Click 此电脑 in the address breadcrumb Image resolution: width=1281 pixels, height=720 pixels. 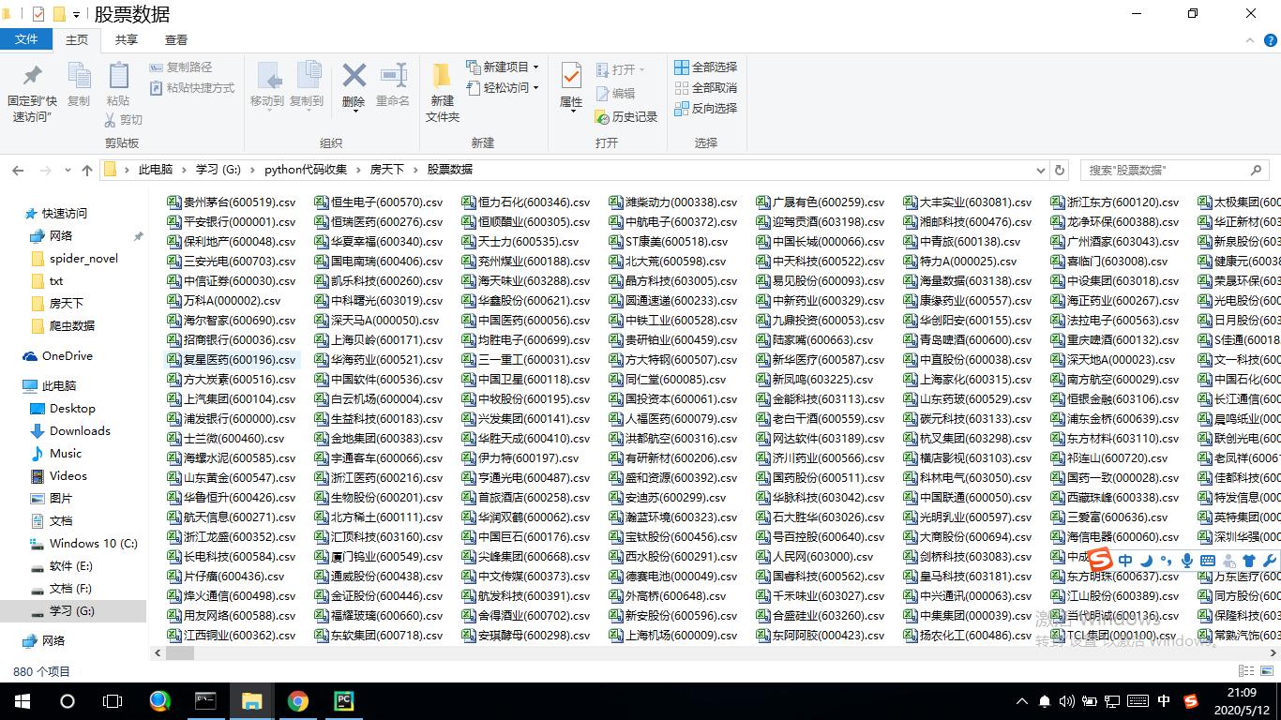[x=156, y=170]
